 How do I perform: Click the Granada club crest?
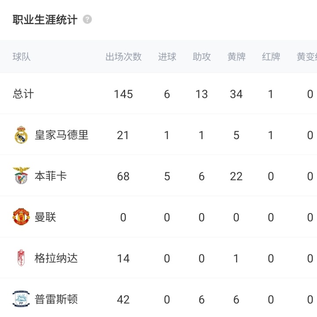pos(21,258)
